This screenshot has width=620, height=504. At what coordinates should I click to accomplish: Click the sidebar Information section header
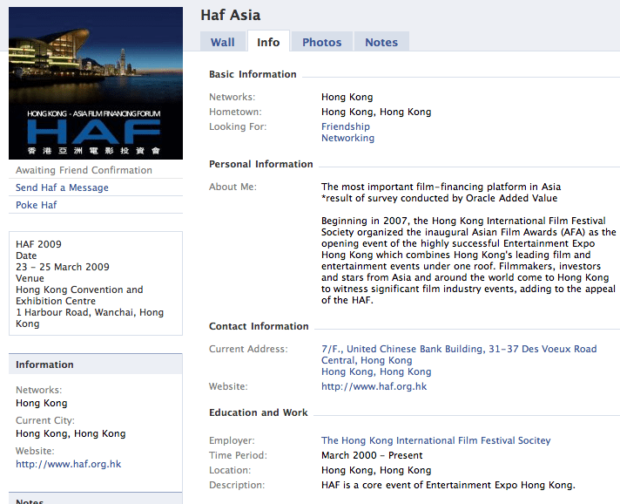coord(44,364)
